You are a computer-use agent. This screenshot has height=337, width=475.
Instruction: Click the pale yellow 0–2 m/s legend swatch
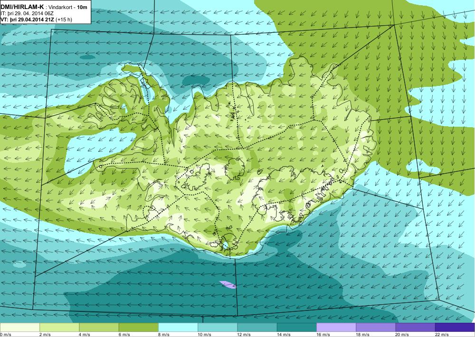pos(19,328)
